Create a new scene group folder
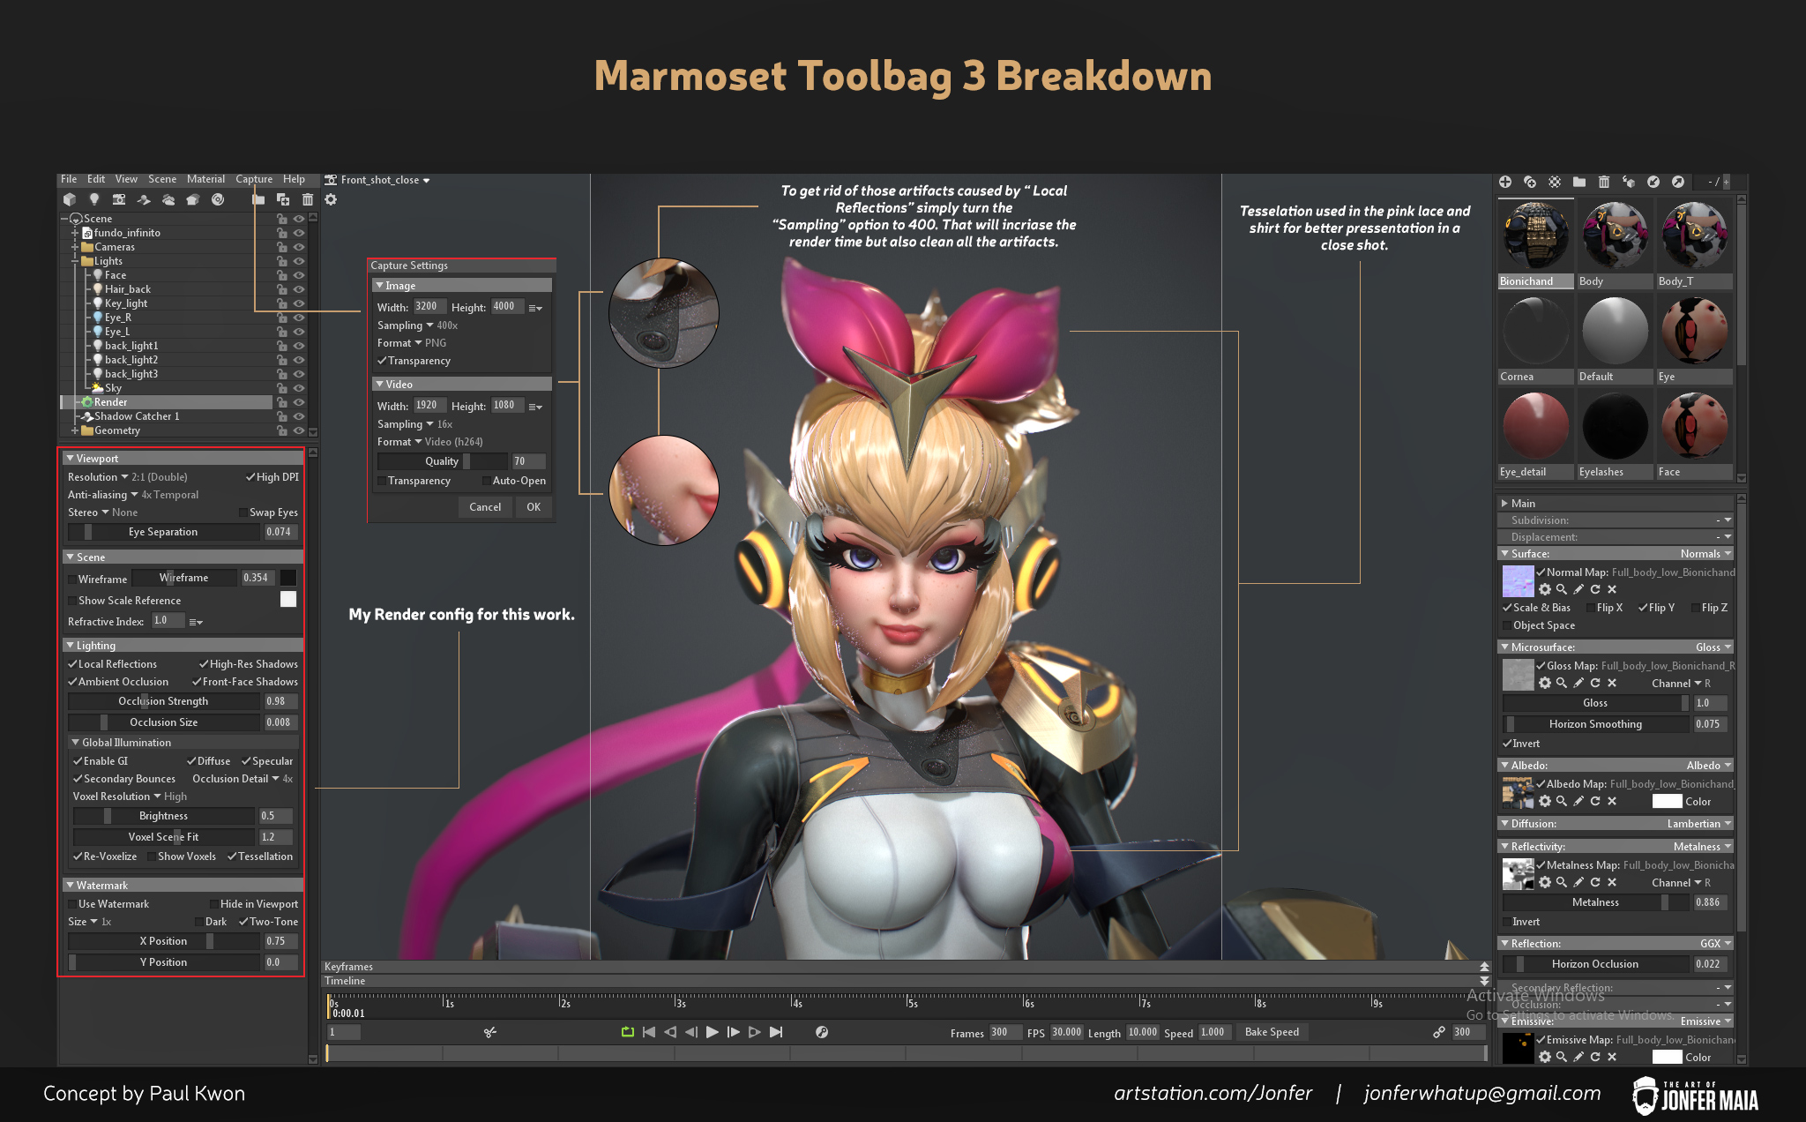Image resolution: width=1806 pixels, height=1122 pixels. [x=258, y=199]
